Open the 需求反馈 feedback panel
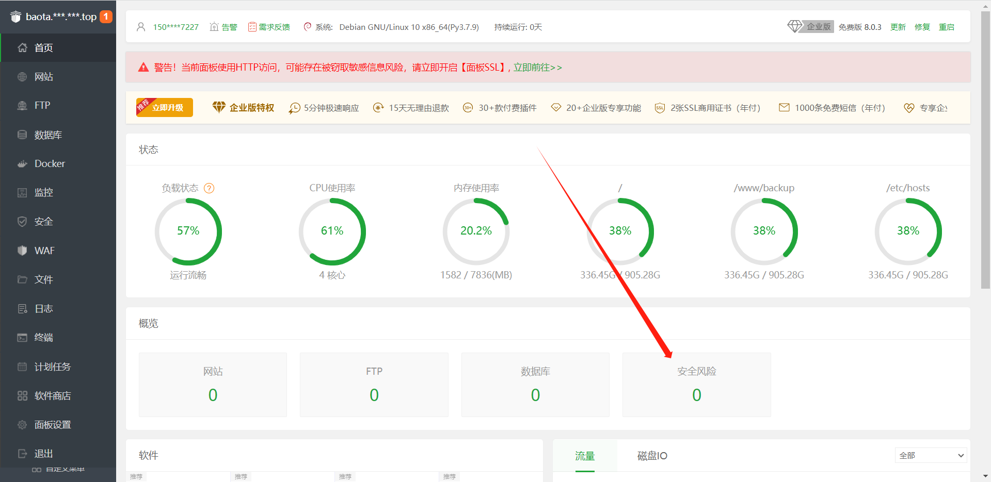 (274, 27)
